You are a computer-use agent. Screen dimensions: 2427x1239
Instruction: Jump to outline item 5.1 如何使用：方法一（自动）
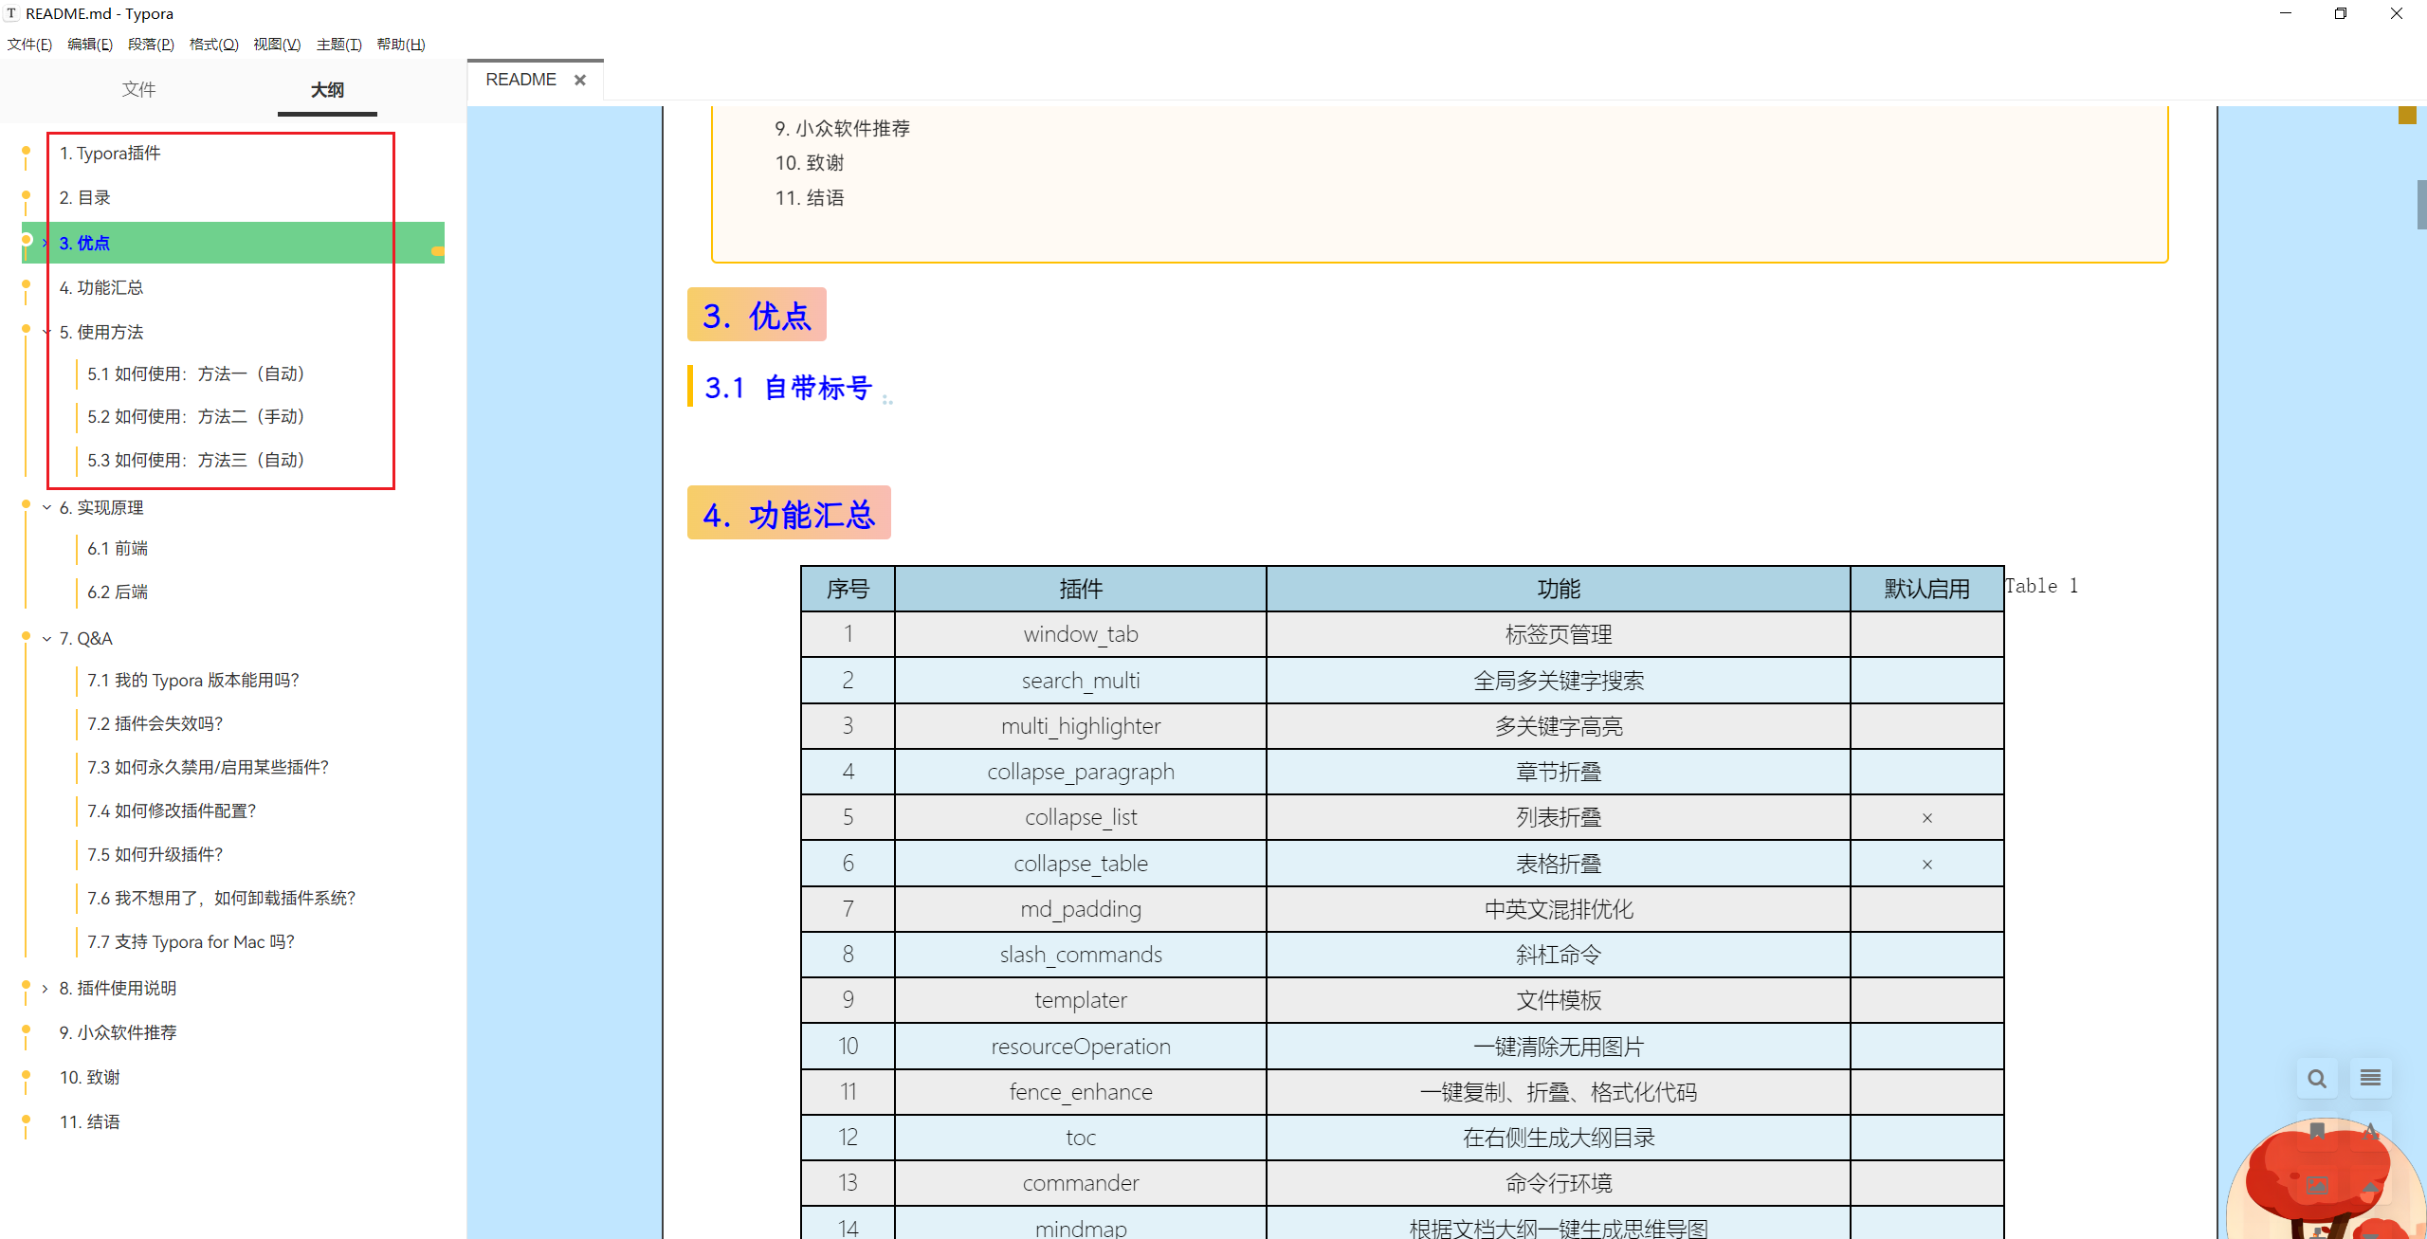pos(197,374)
